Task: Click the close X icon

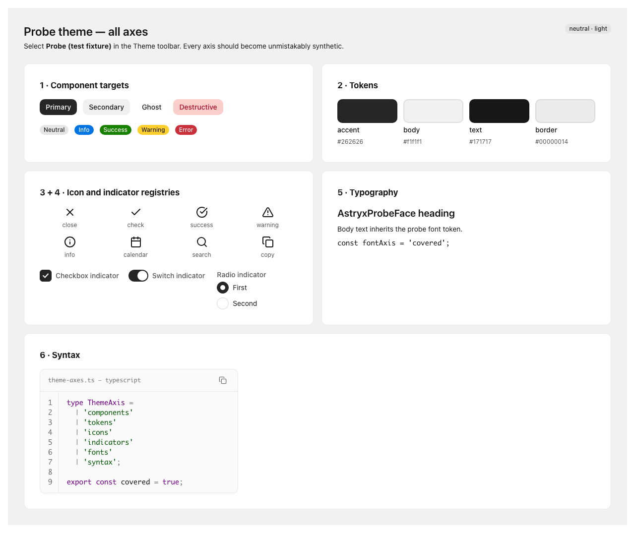Action: (x=70, y=212)
